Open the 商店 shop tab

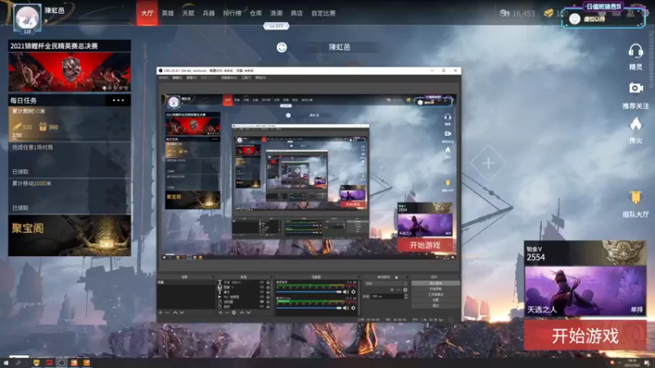click(296, 13)
